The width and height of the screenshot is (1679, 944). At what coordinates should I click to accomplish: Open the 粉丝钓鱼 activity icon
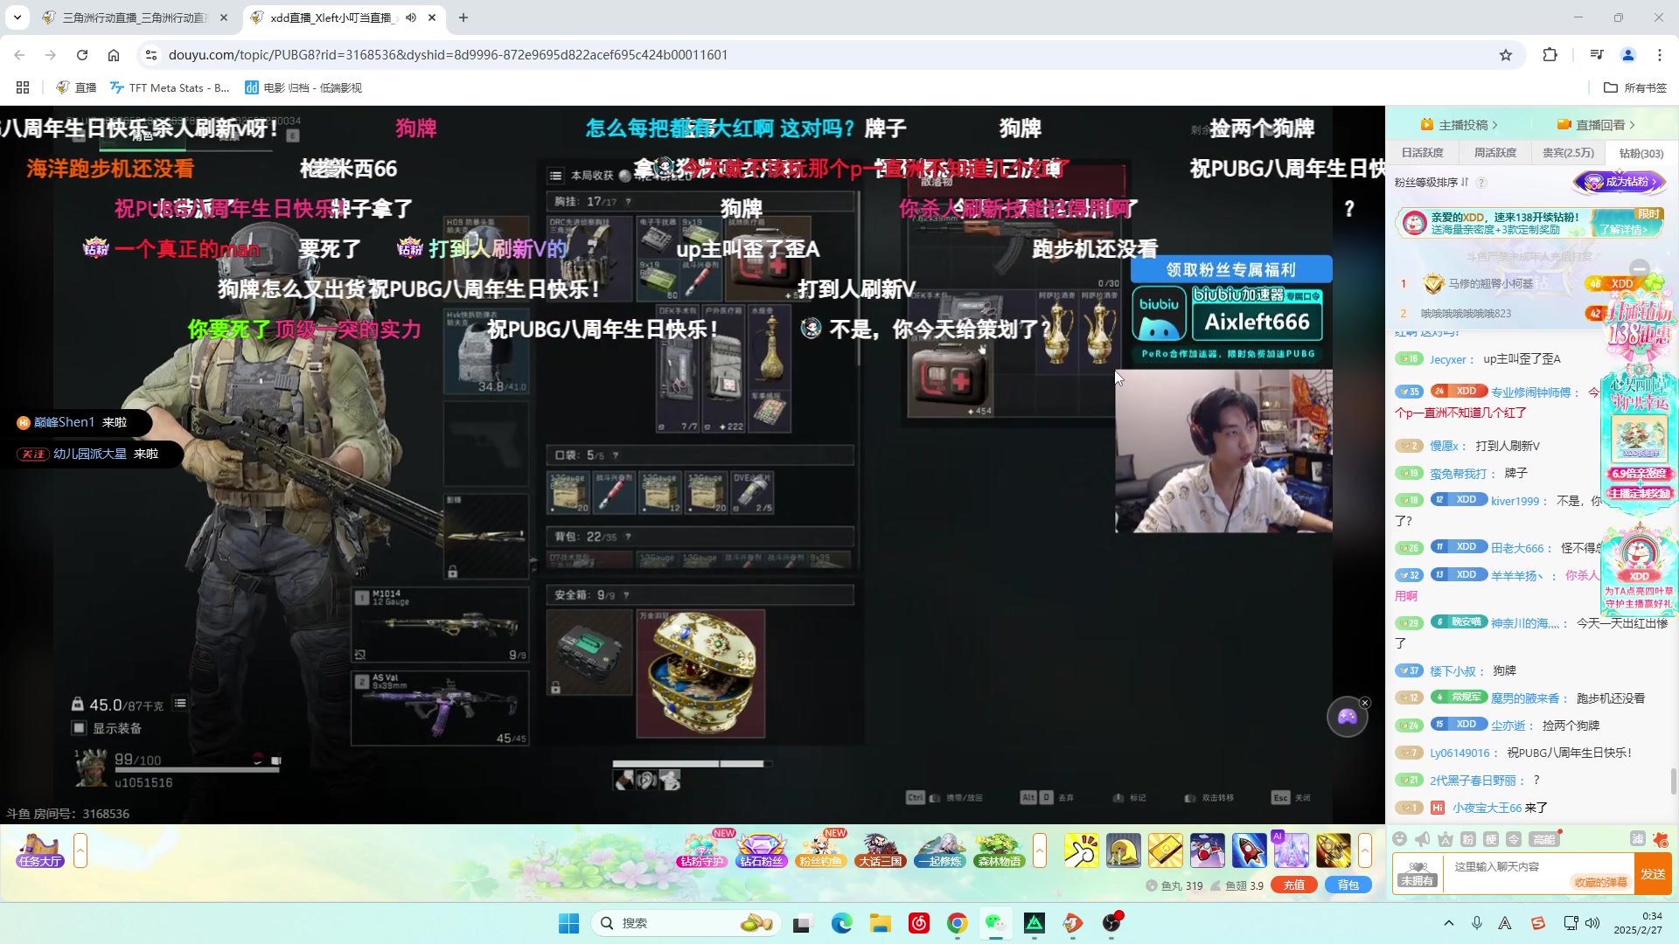click(x=821, y=850)
